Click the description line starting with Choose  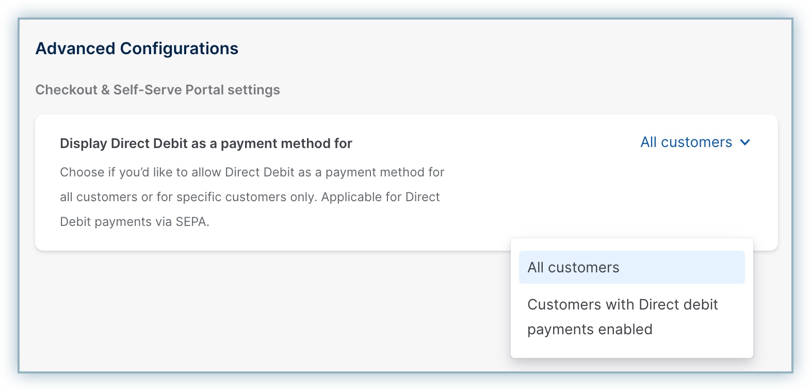[252, 172]
